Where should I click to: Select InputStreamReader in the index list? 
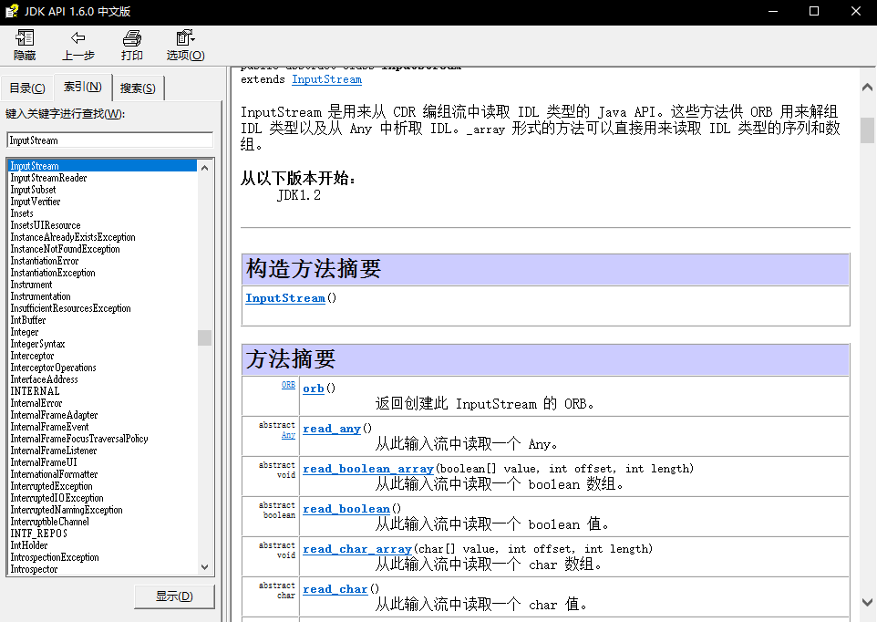point(48,178)
